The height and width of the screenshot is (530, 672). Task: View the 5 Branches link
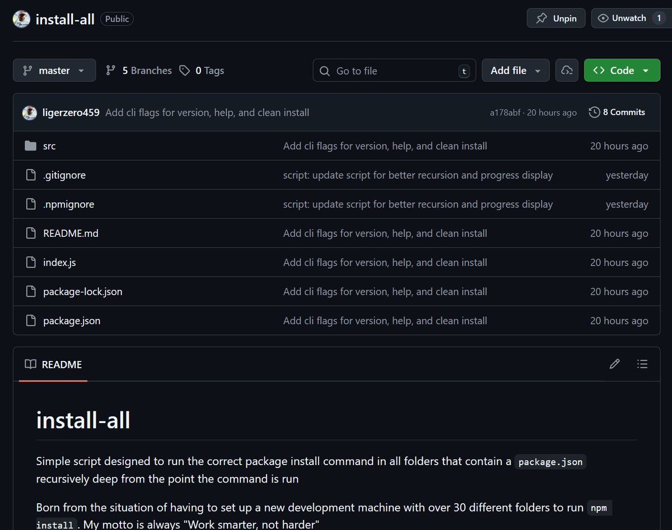[139, 71]
